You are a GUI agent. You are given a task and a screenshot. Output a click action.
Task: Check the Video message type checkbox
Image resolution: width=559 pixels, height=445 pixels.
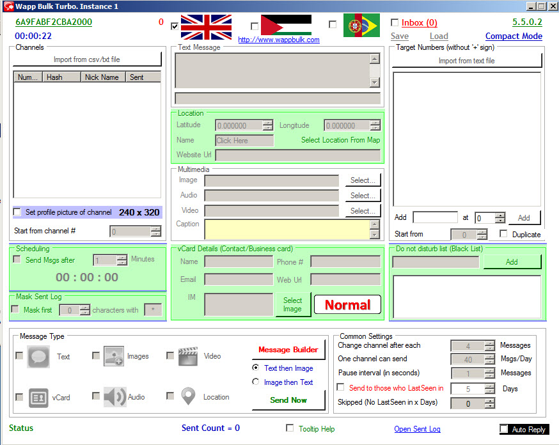[170, 355]
